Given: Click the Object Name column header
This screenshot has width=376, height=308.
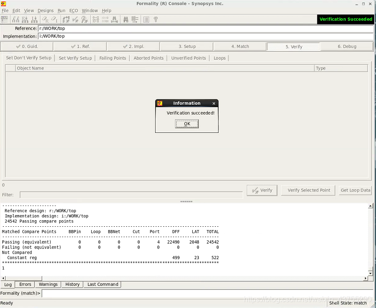Looking at the screenshot, I should 165,68.
